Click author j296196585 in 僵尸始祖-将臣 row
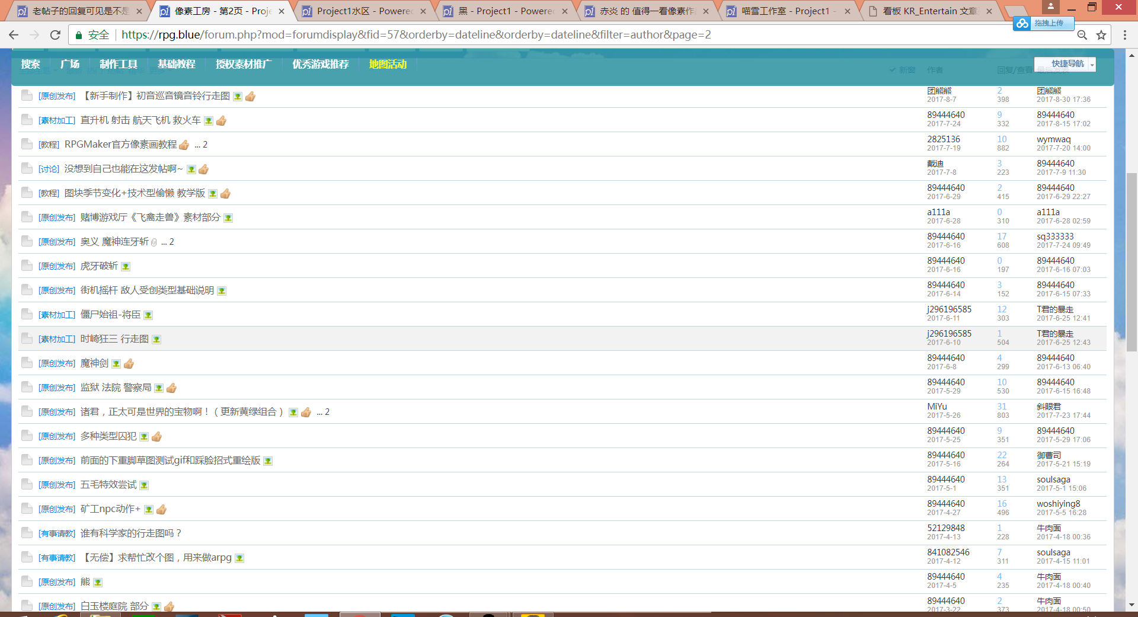The width and height of the screenshot is (1138, 617). 950,309
